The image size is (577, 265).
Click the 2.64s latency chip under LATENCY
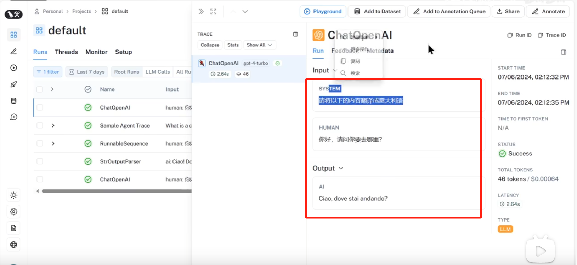pyautogui.click(x=510, y=204)
